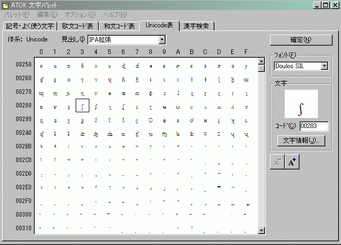Click the ATOK title bar app icon
The width and height of the screenshot is (341, 245).
6,5
